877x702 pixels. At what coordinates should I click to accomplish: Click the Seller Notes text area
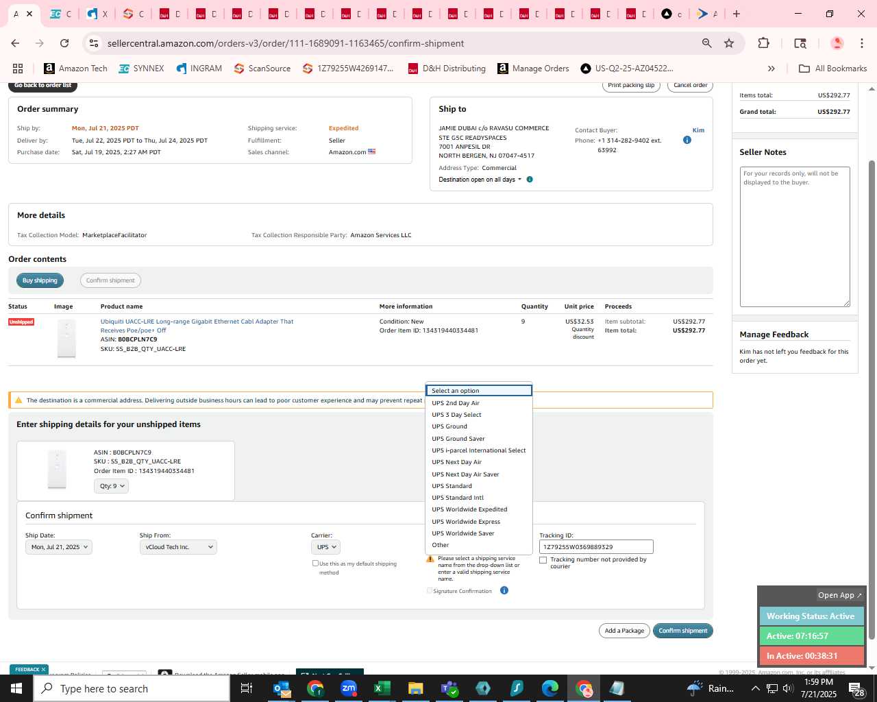pos(795,237)
